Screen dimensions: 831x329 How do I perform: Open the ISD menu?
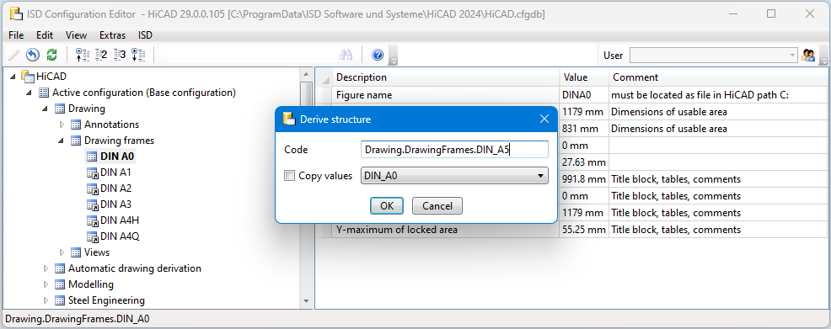145,35
